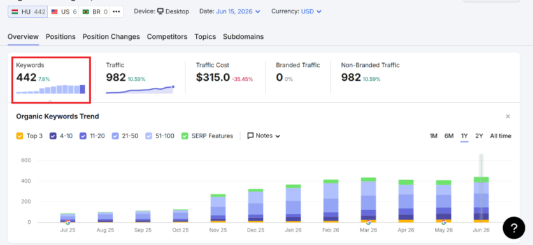
Task: Click the Dec 25 chart bar
Action: [255, 206]
